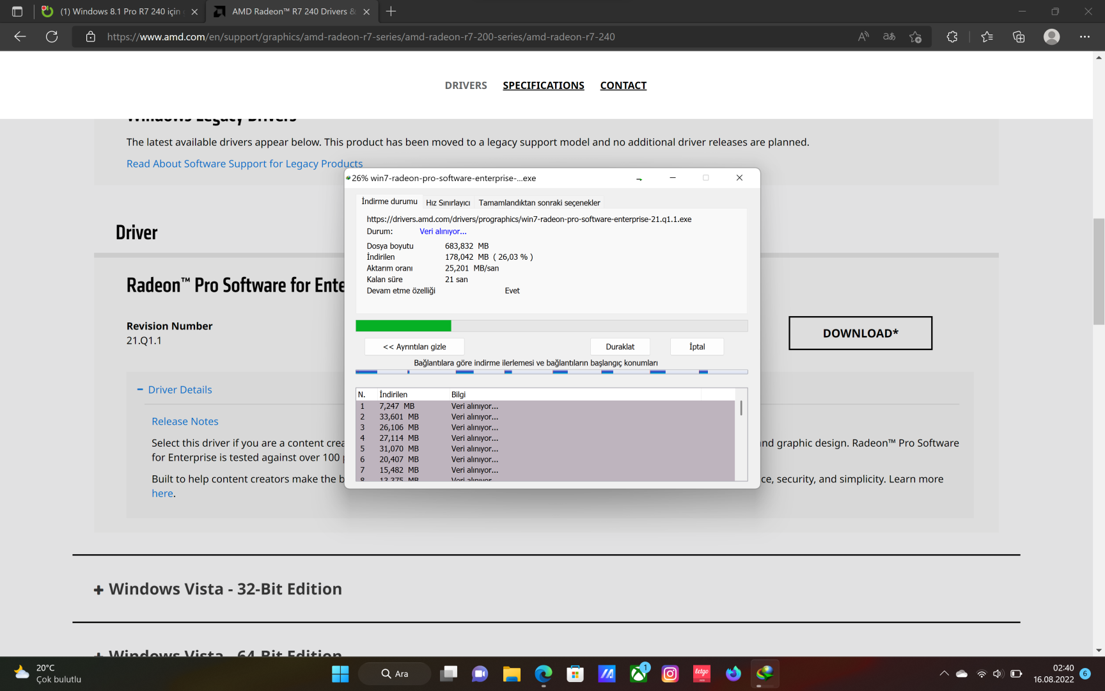
Task: Open the taskbar speaker volume icon
Action: coord(998,674)
